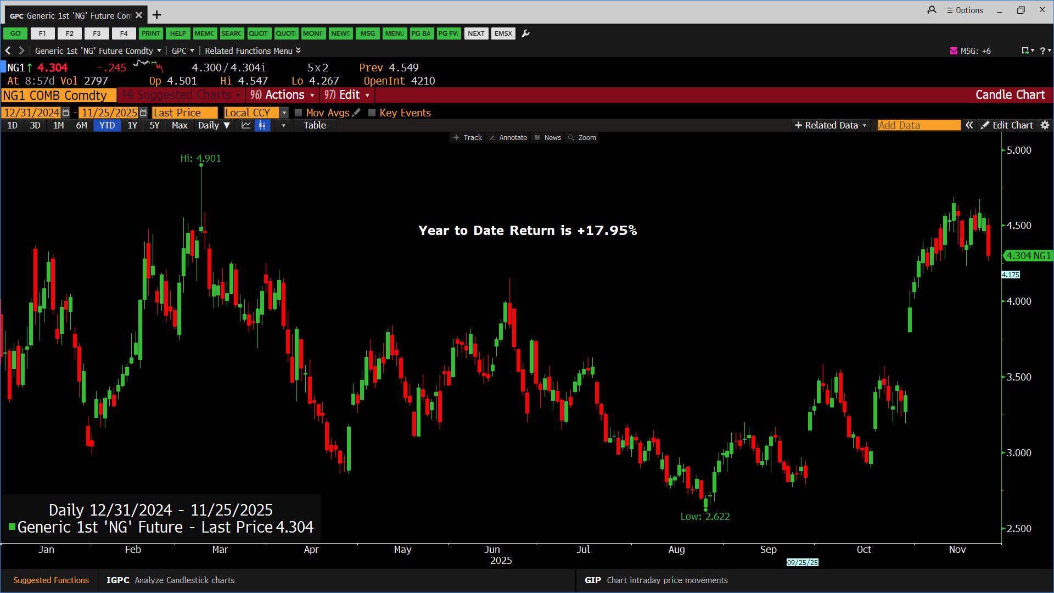Open start date calendar picker

[x=66, y=113]
